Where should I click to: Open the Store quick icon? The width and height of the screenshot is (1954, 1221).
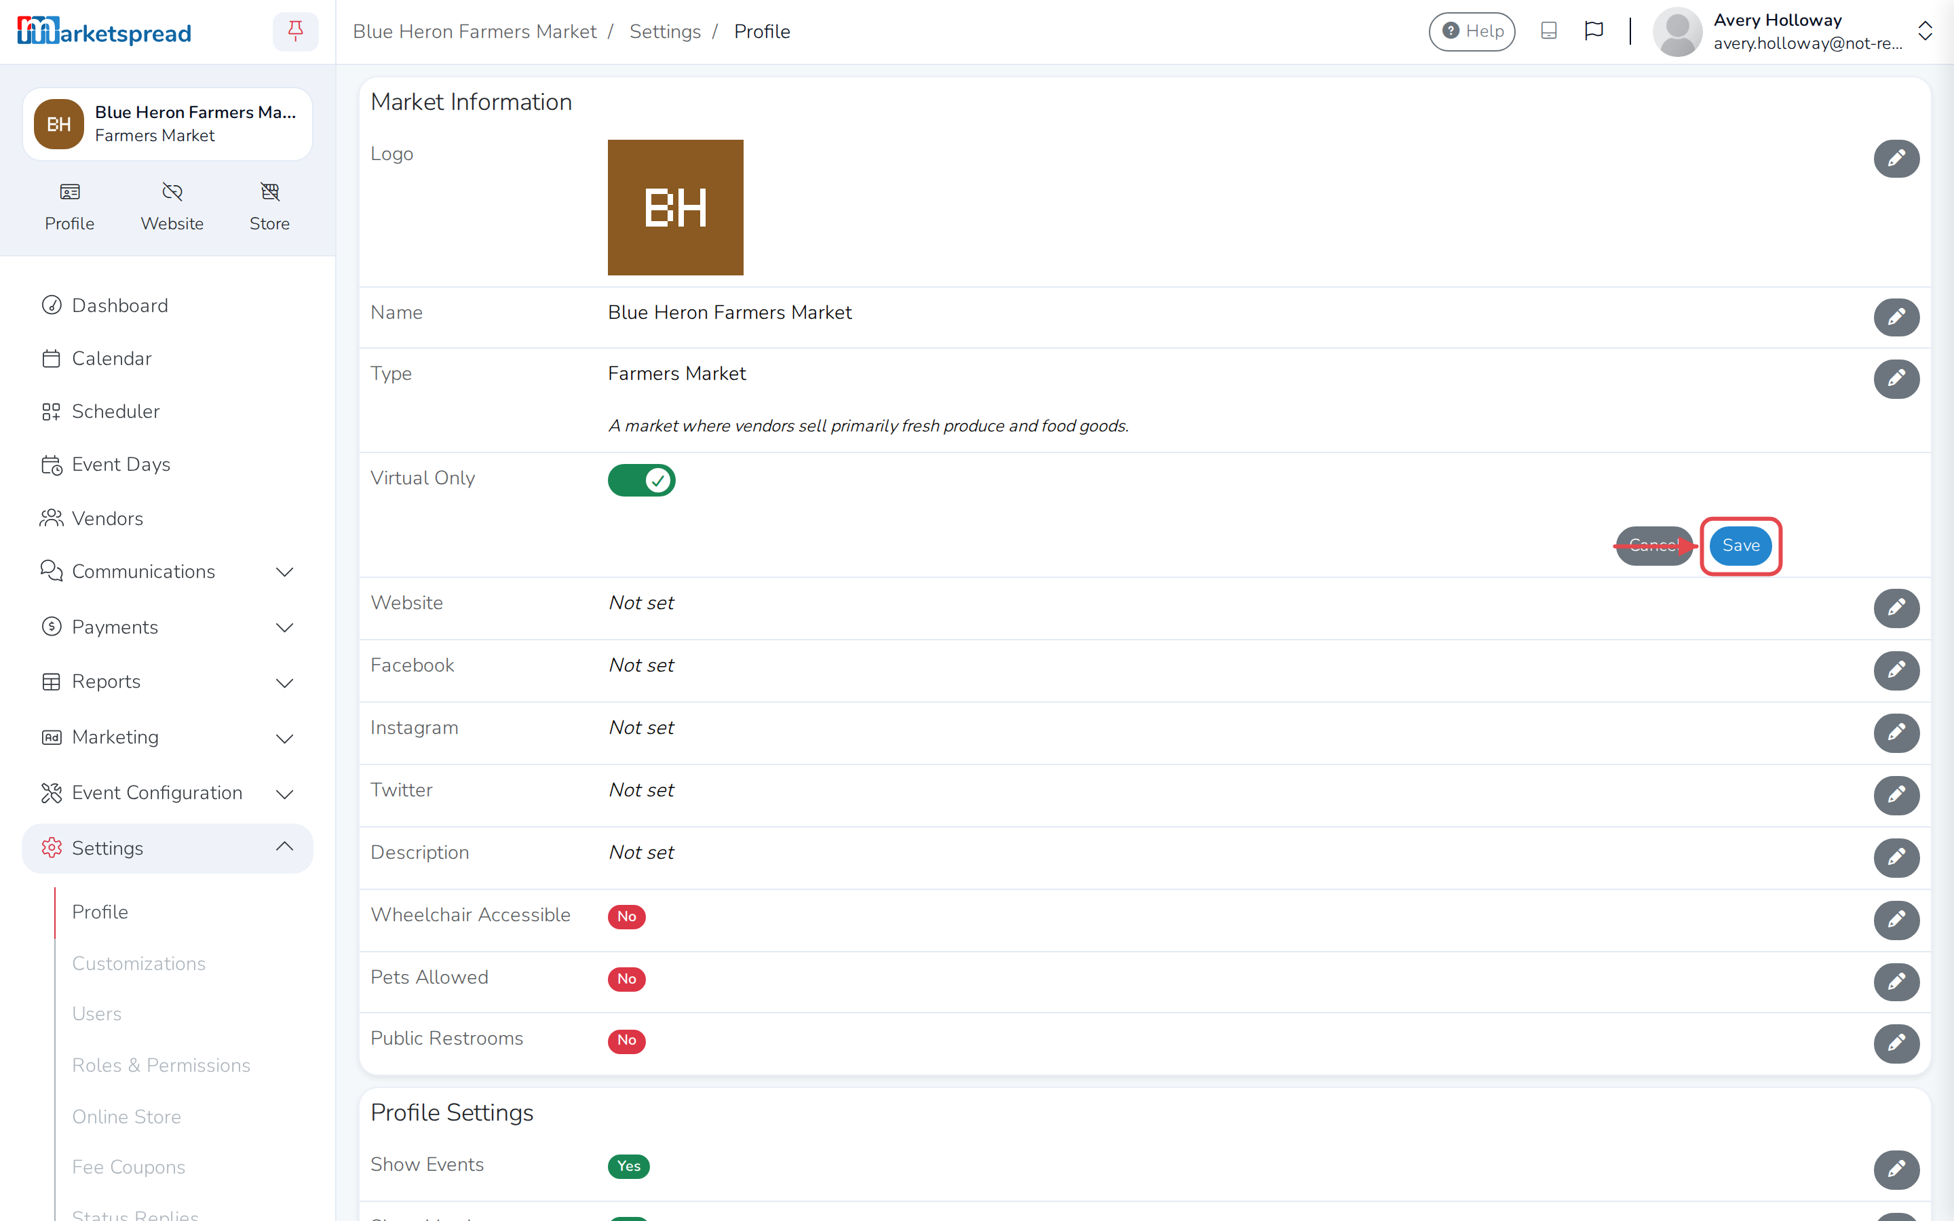pyautogui.click(x=269, y=207)
